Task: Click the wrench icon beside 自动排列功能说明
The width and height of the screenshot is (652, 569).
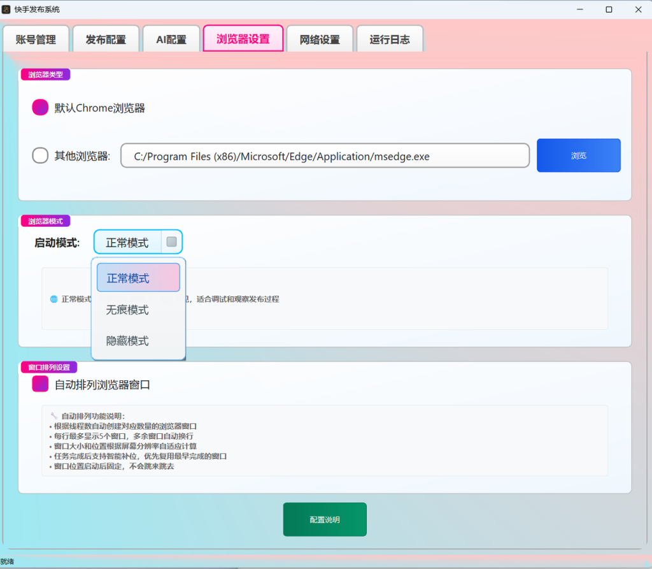Action: point(53,415)
